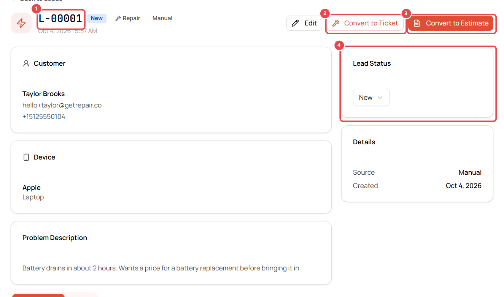Click the Apple device brand text
The width and height of the screenshot is (504, 297).
(32, 188)
